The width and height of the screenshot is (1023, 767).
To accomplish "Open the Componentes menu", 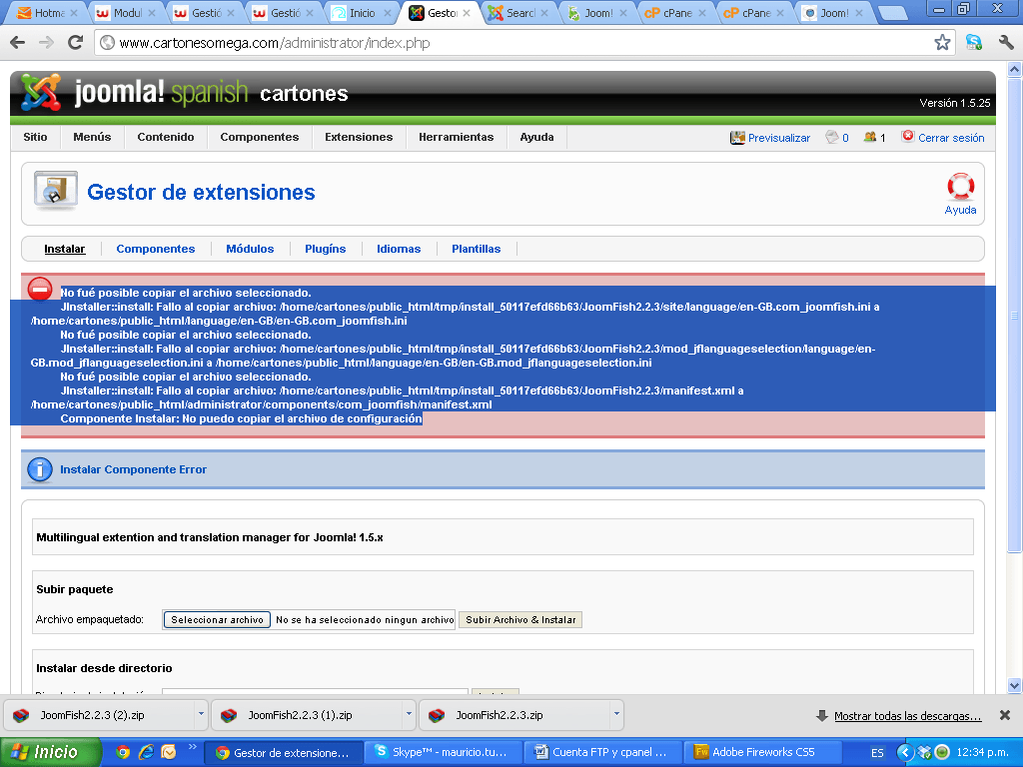I will [260, 137].
